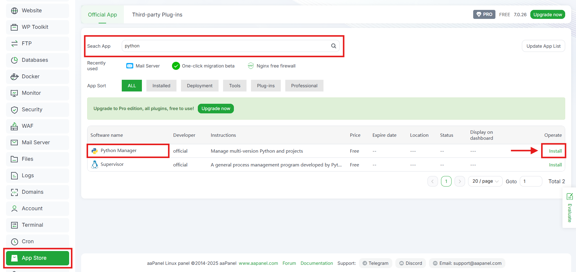Click the Python Manager logo icon
The width and height of the screenshot is (576, 272).
pyautogui.click(x=95, y=151)
